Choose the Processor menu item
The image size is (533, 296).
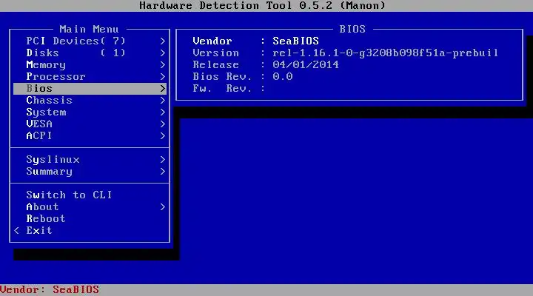point(90,77)
